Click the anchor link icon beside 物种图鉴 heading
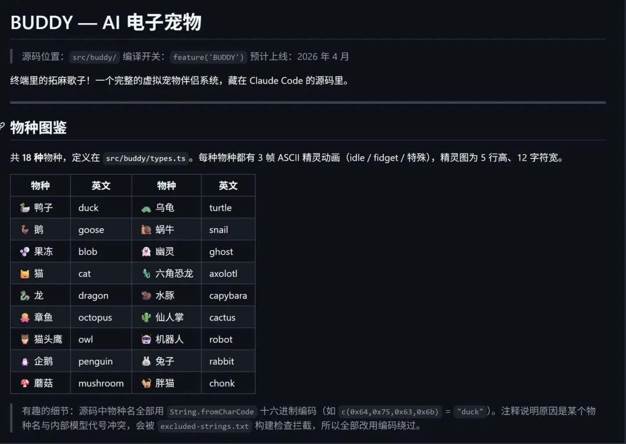The image size is (626, 444). [x=2, y=125]
